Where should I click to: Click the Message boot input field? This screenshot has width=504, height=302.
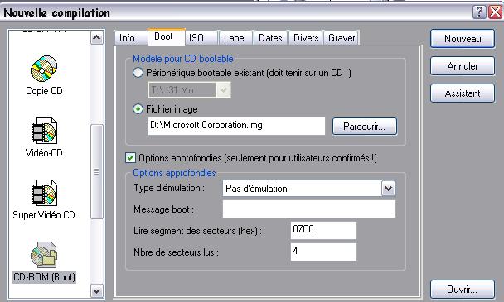[x=309, y=209]
